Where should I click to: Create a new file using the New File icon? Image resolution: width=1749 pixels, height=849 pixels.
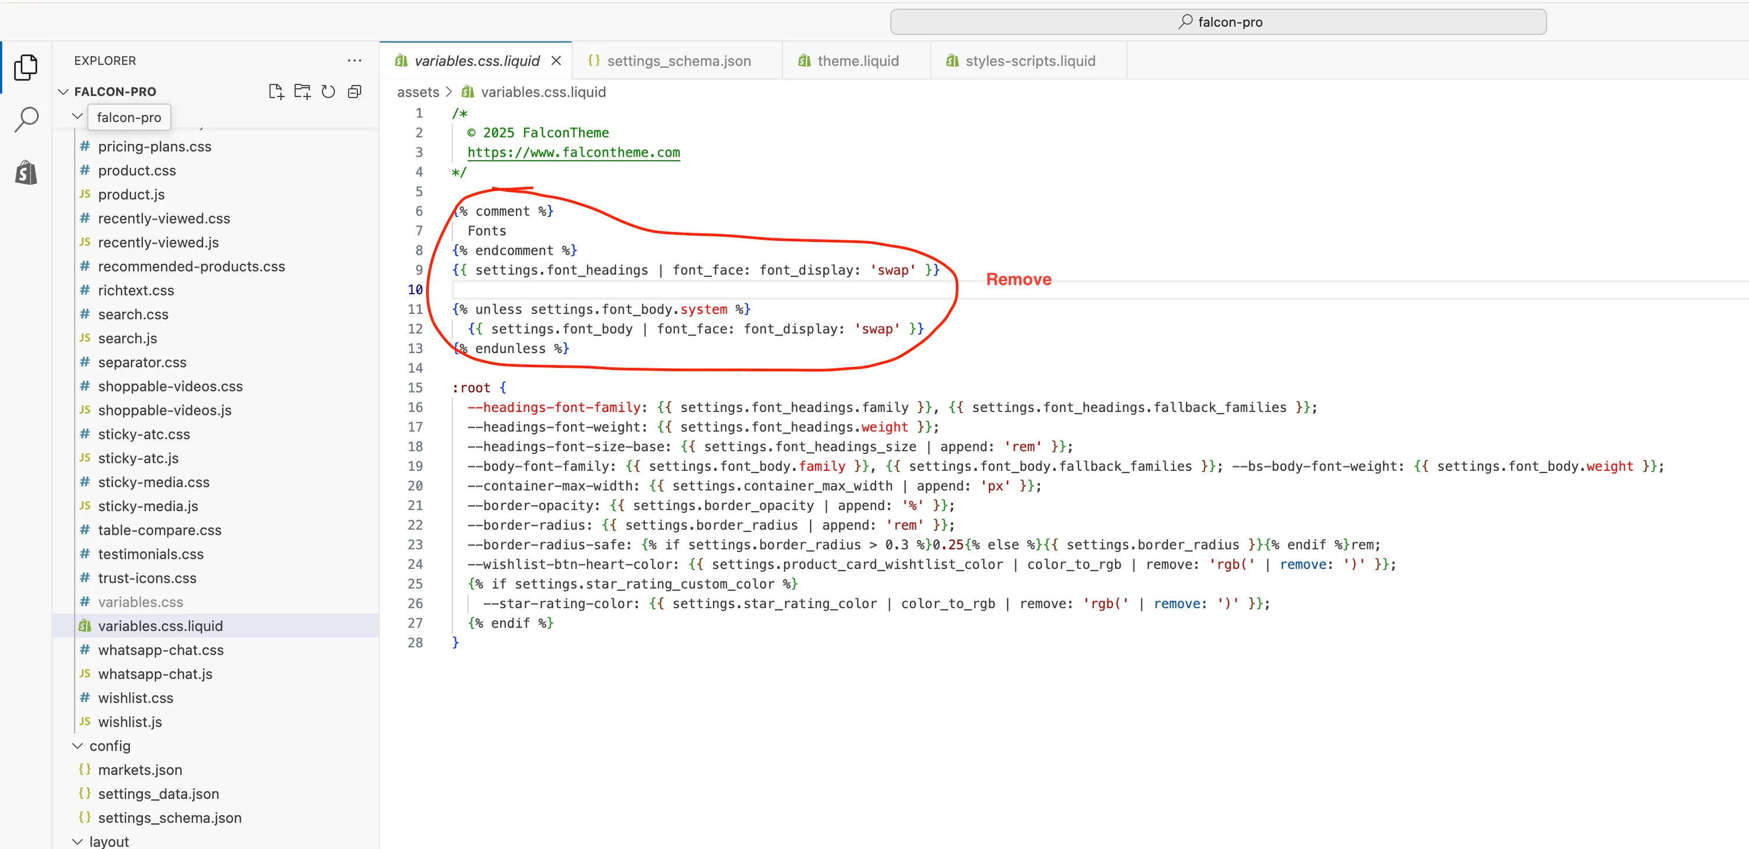pyautogui.click(x=276, y=91)
